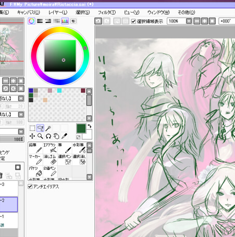Open the ビュー(V) menu
The image size is (235, 237).
(x=131, y=13)
